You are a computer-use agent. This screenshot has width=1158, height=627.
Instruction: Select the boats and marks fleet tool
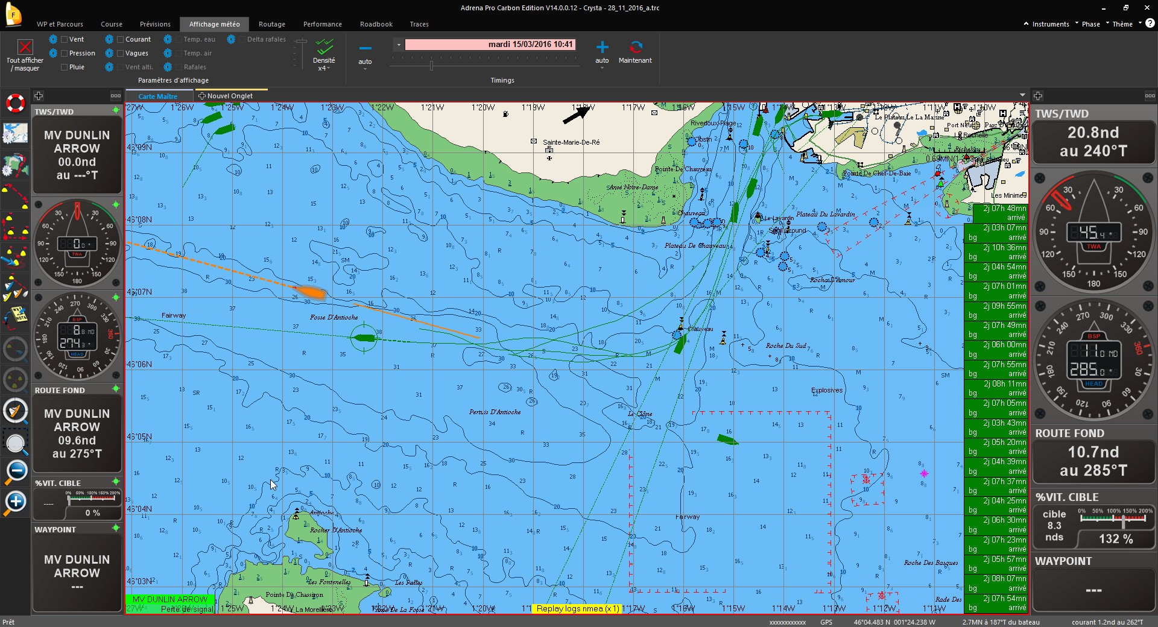pos(16,289)
